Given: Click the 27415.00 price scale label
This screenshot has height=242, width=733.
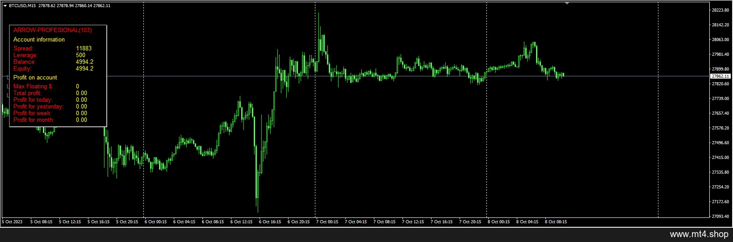Looking at the screenshot, I should pos(720,158).
